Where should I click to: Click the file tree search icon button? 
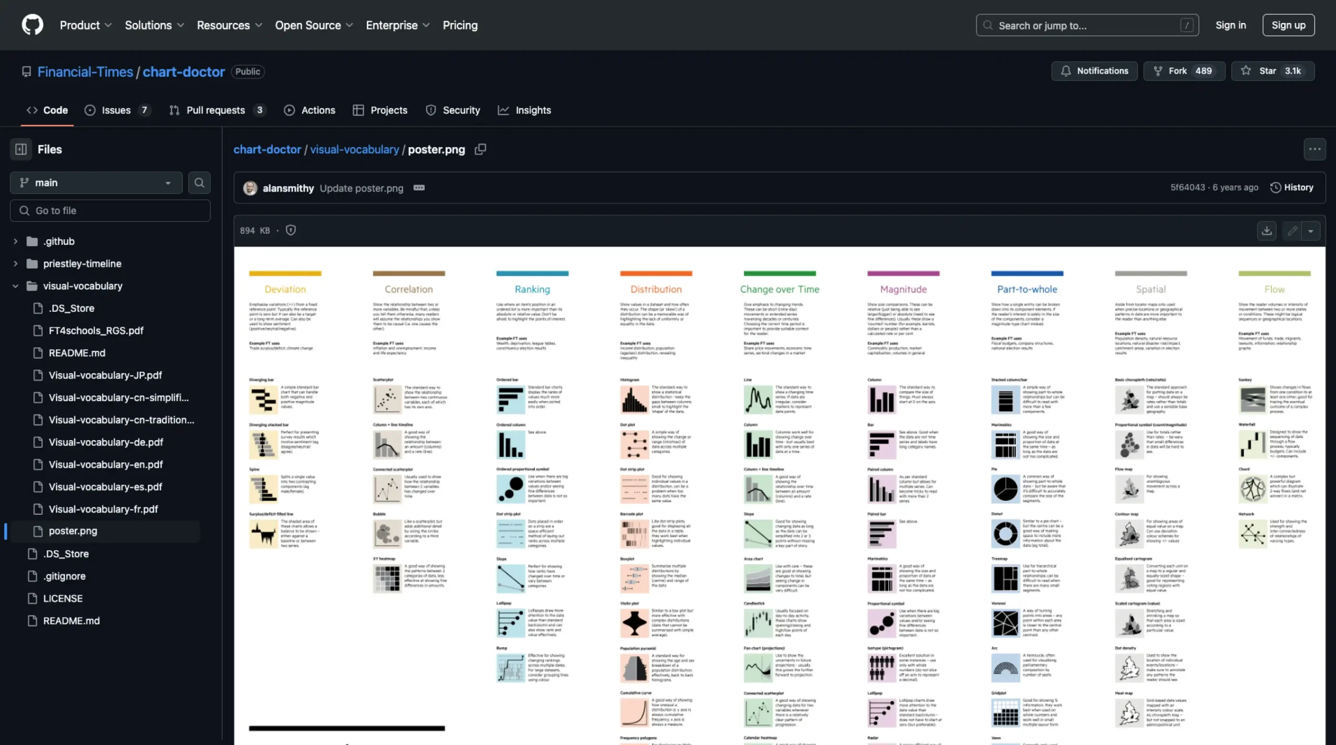[x=199, y=183]
